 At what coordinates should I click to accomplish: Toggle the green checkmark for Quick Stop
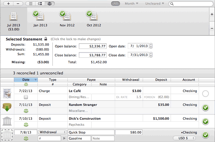coord(205,135)
